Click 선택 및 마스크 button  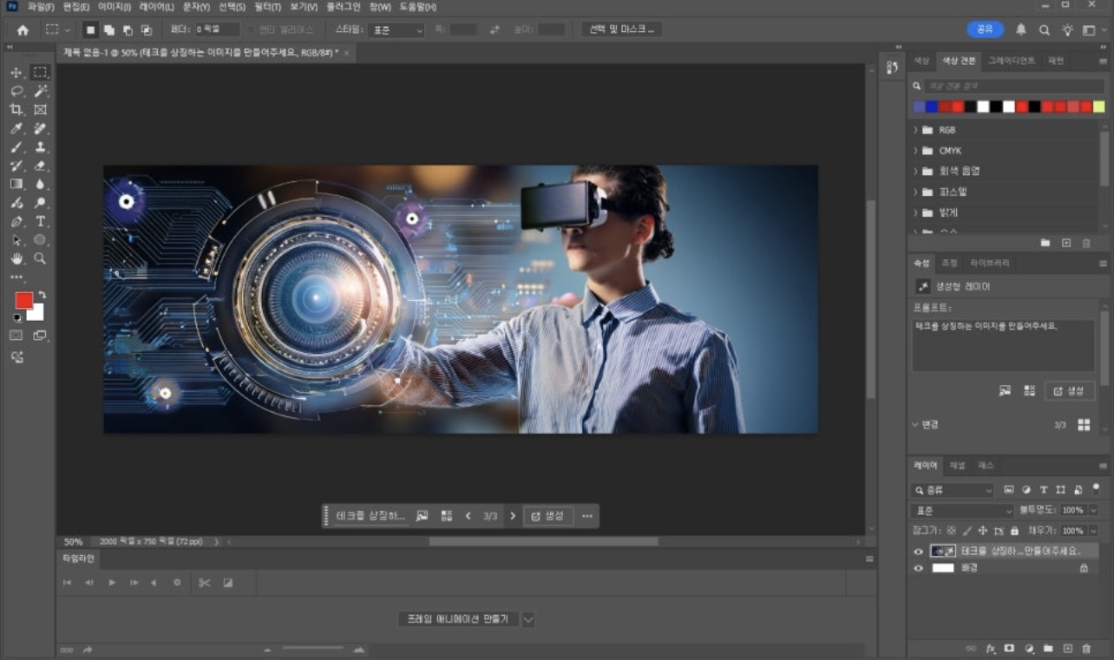point(621,29)
